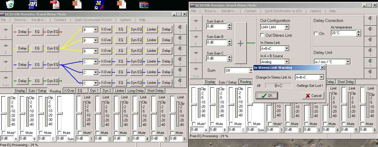Switch to Limiter tab in Routing window
Screen dimensions: 378x147
(x=120, y=91)
